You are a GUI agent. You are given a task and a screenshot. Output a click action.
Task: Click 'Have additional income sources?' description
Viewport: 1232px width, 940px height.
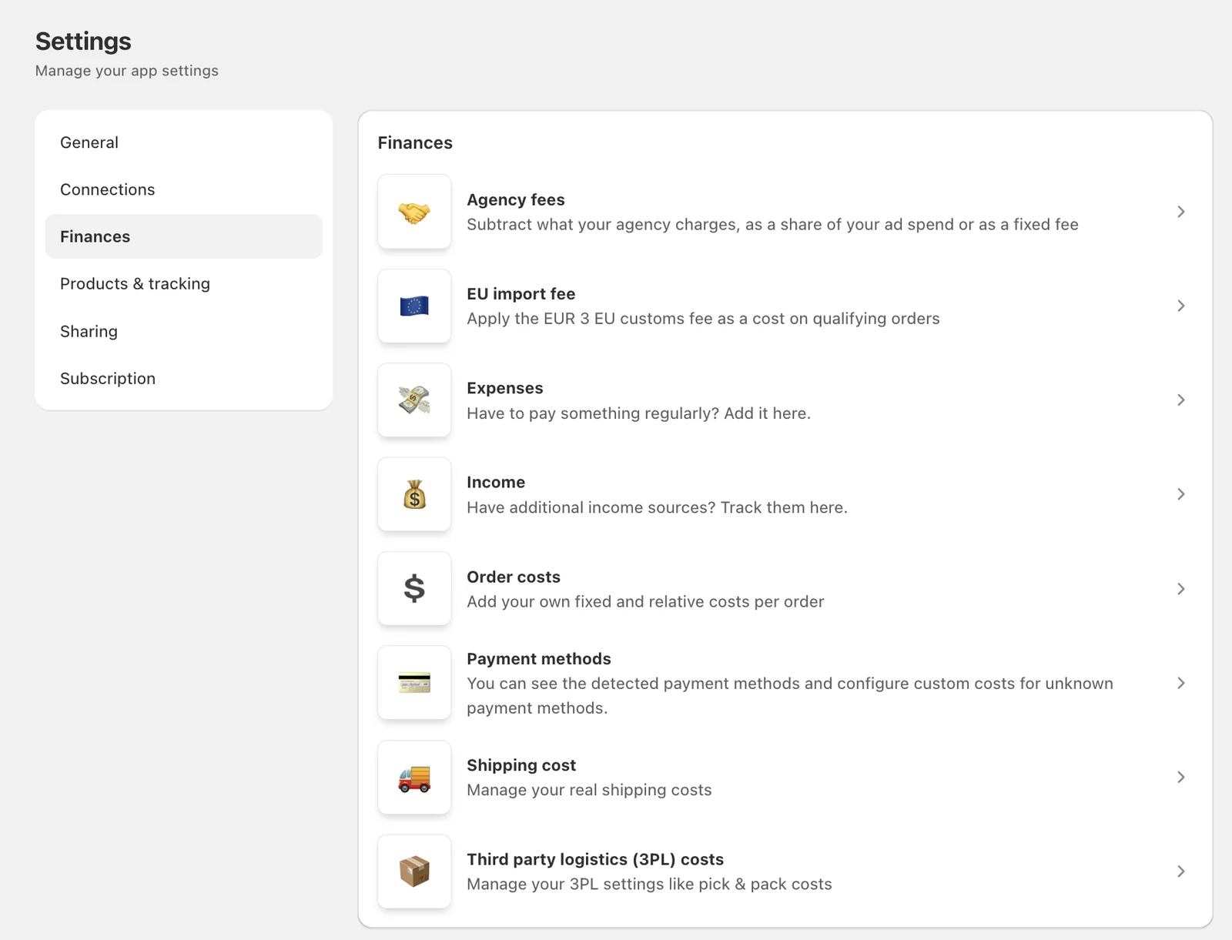tap(657, 507)
